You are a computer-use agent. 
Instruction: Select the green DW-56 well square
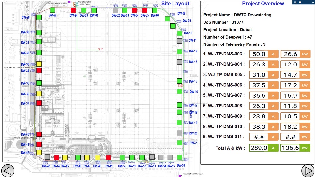180,157
